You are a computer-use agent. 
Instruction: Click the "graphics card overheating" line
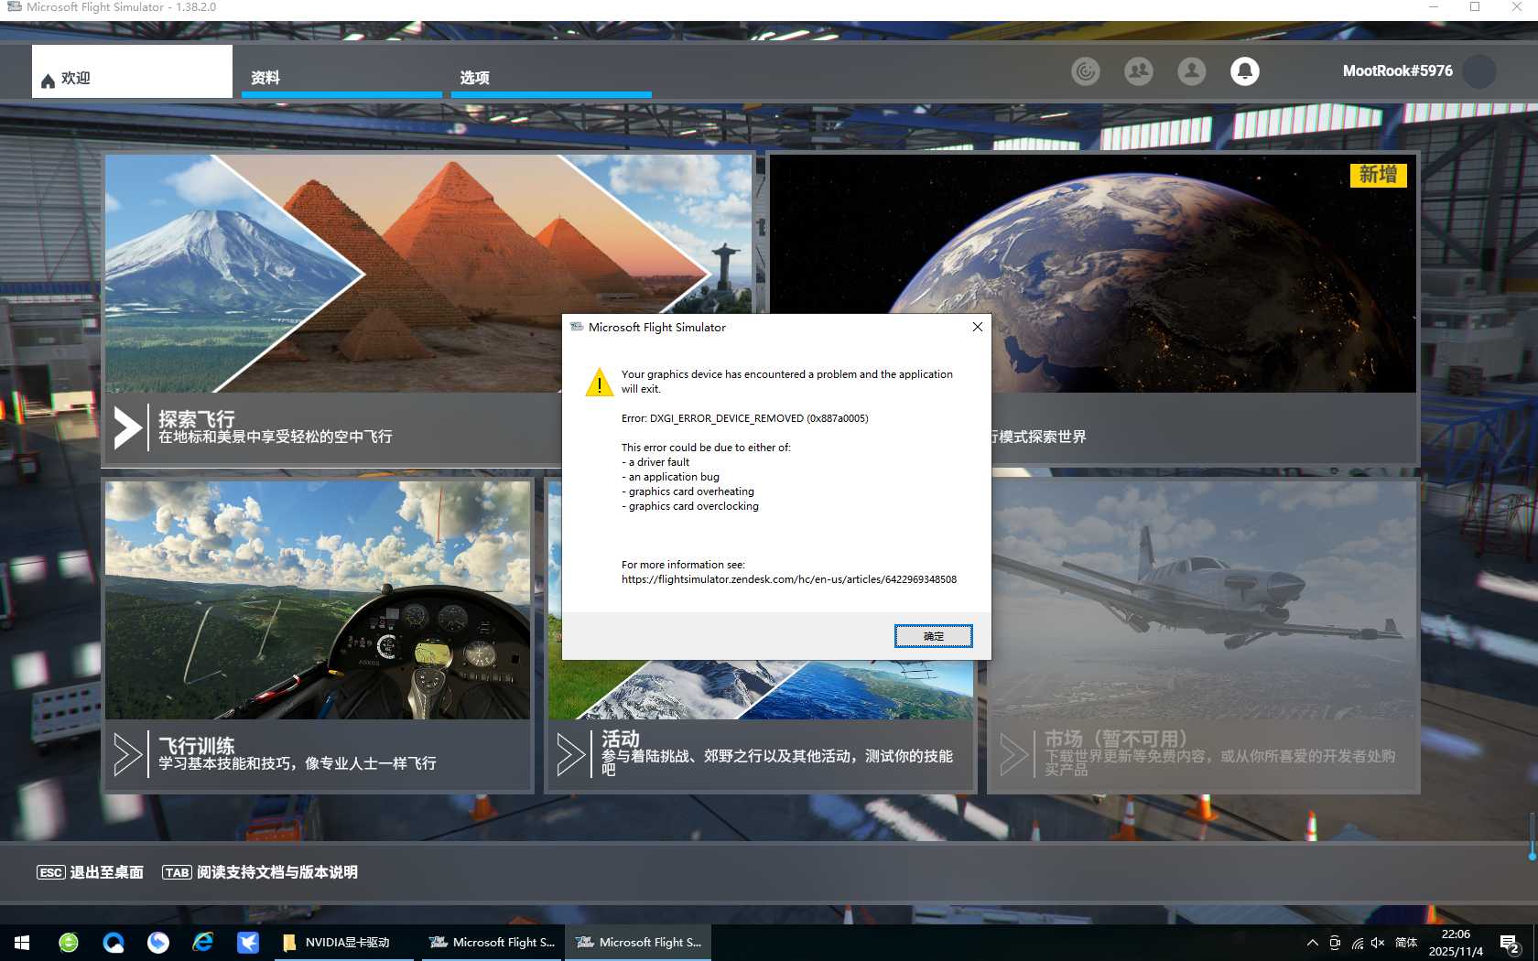688,491
